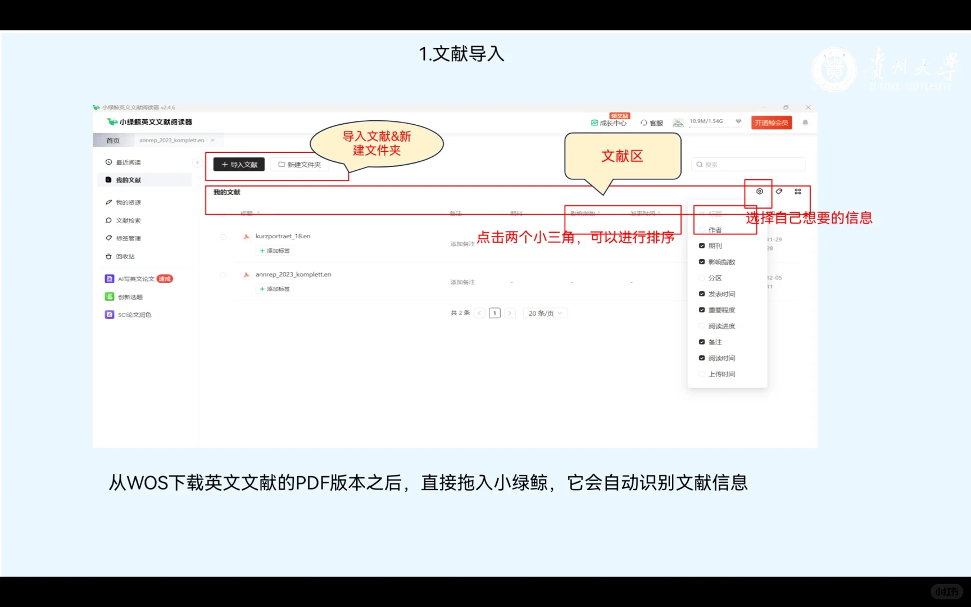This screenshot has width=971, height=607.
Task: Close the annrep_2023_komplett.en tab
Action: click(212, 141)
